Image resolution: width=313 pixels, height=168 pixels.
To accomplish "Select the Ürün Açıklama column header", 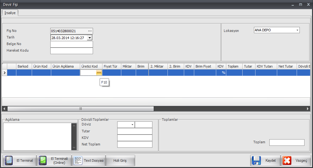I will (x=63, y=66).
